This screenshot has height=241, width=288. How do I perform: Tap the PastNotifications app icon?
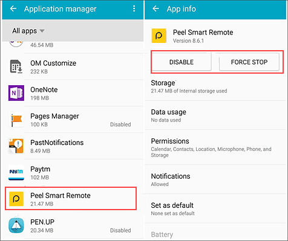(16, 146)
